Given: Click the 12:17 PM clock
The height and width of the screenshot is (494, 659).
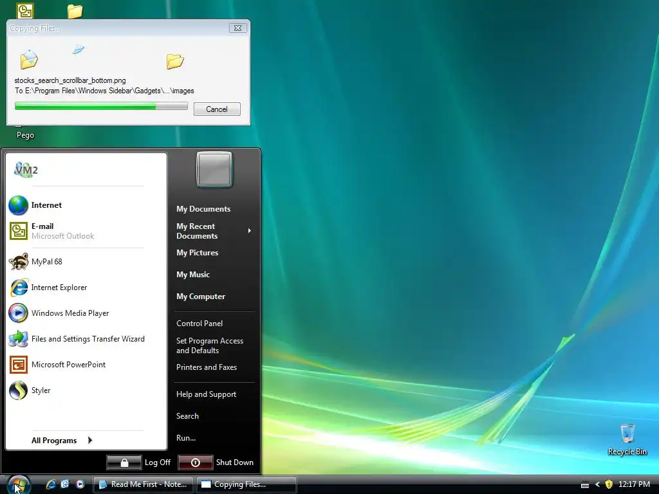Looking at the screenshot, I should pyautogui.click(x=634, y=484).
